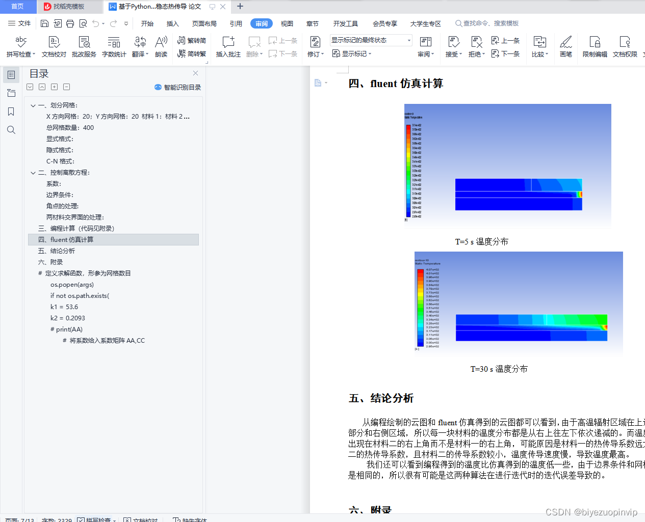Click the 翻译 translate icon
645x522 pixels.
pyautogui.click(x=138, y=46)
